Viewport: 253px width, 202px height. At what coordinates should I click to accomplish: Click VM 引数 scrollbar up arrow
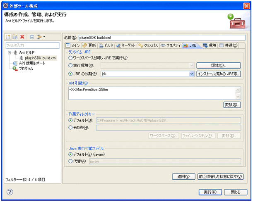[238, 90]
